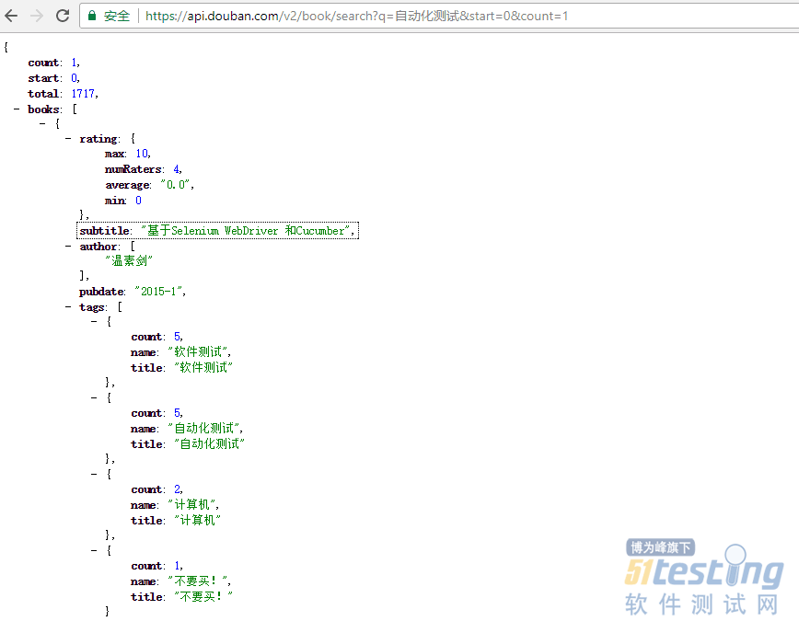Collapse the tag object containing 软件测试
The height and width of the screenshot is (621, 799).
pos(94,321)
